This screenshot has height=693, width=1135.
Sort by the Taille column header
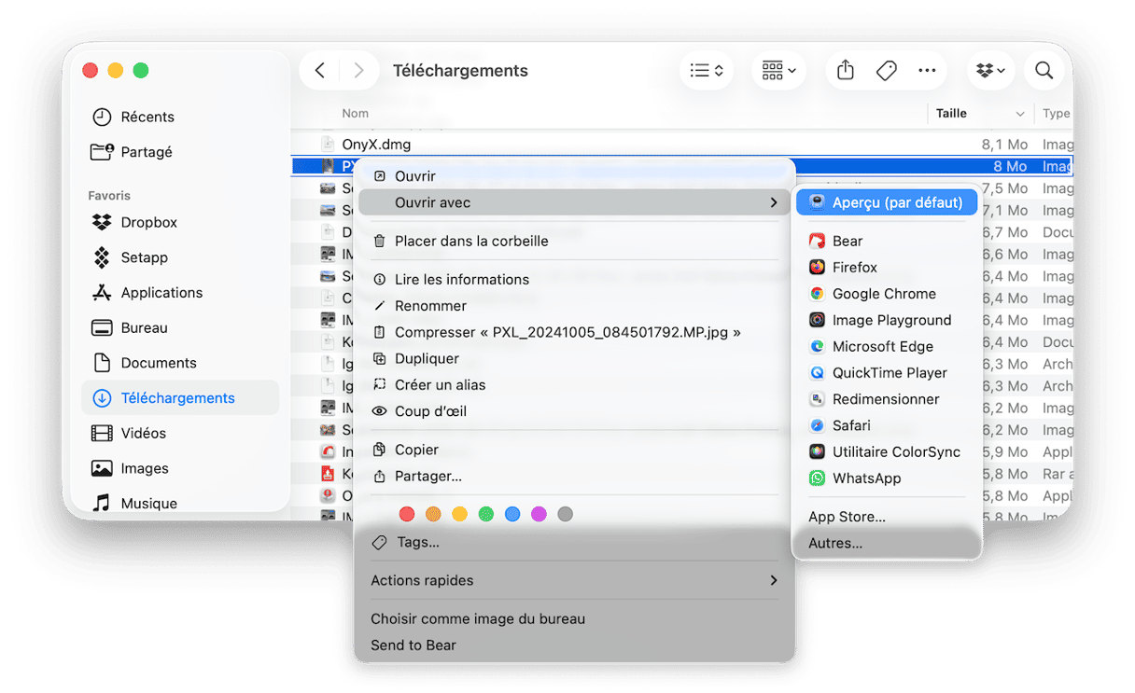click(x=951, y=114)
